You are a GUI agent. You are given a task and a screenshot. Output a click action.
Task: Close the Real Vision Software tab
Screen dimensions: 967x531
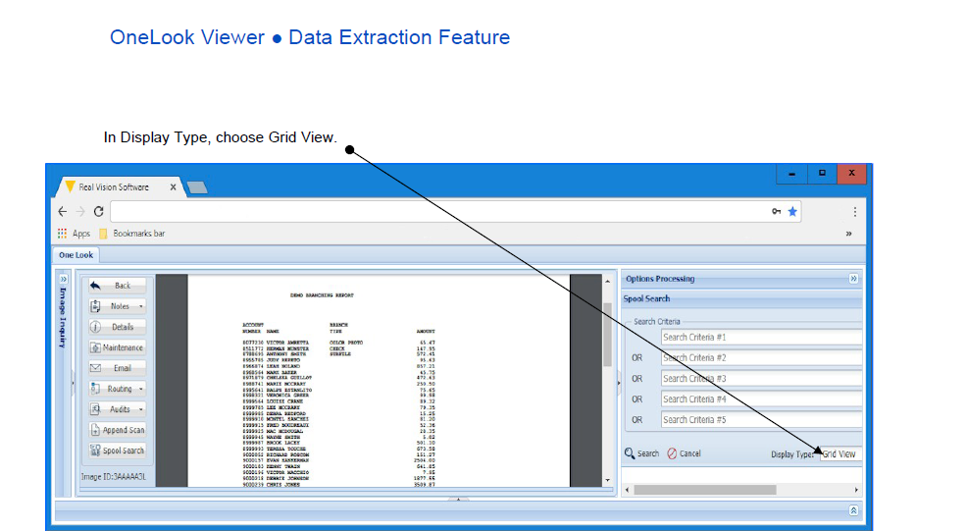(x=173, y=187)
